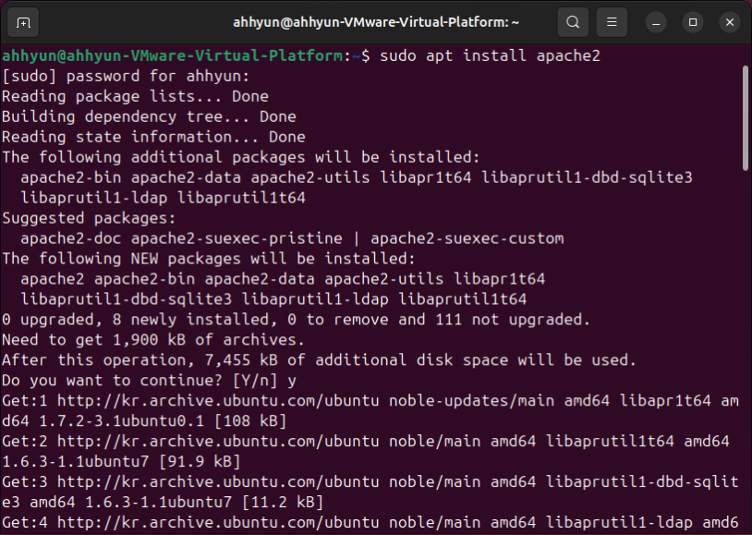752x535 pixels.
Task: Click the 'Suggested packages:' line
Action: (90, 218)
